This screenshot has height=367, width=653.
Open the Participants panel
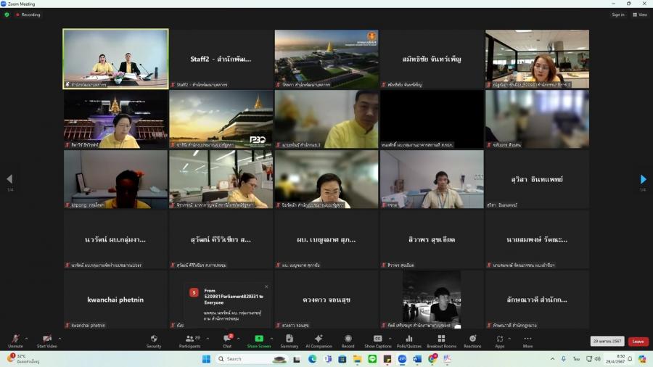tap(189, 340)
